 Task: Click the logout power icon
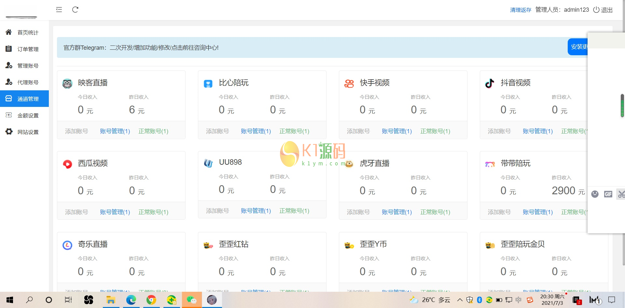click(596, 10)
